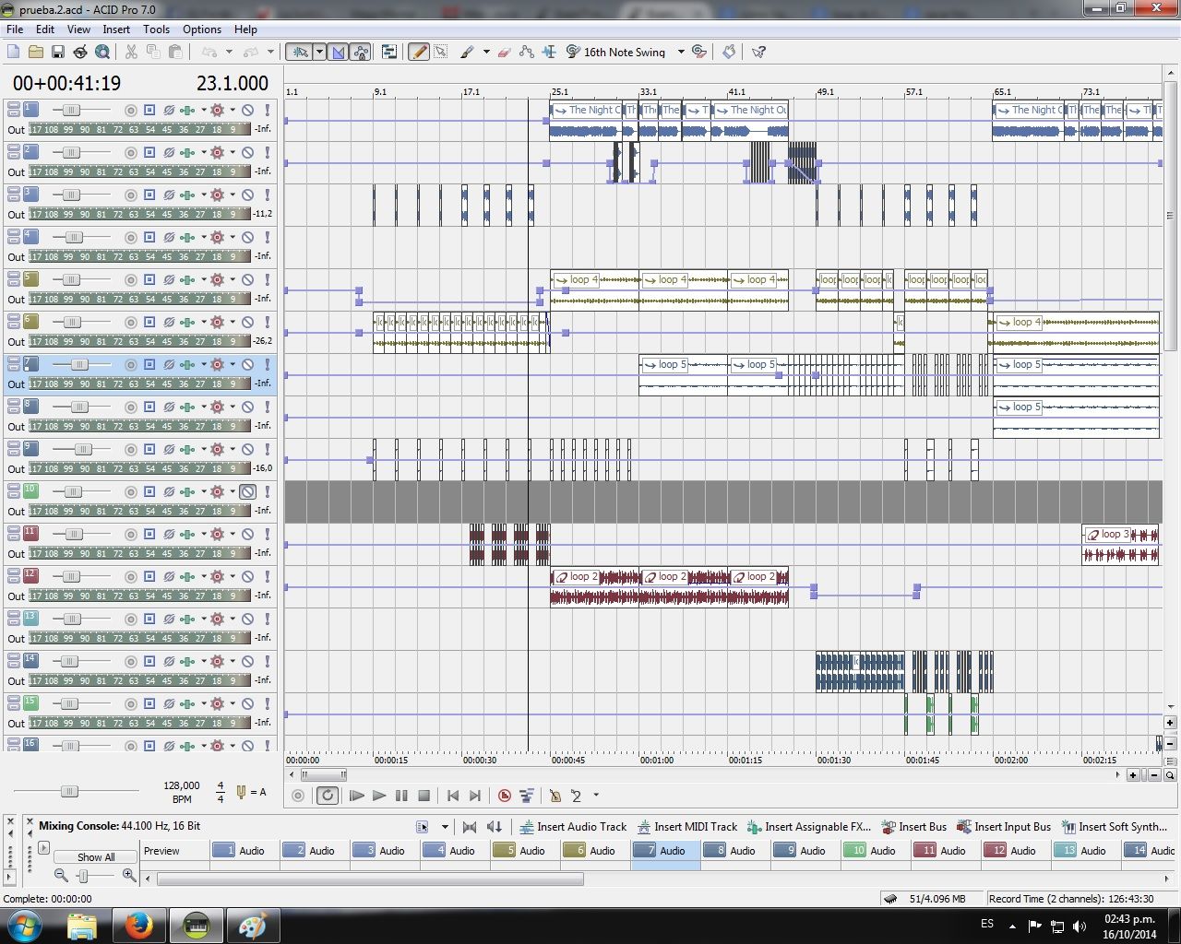1181x944 pixels.
Task: Select the Erase tool in toolbar
Action: 504,53
